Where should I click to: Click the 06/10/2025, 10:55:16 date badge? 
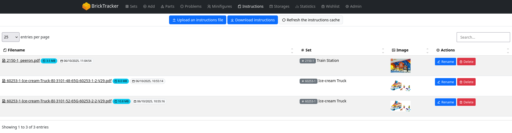pyautogui.click(x=149, y=101)
